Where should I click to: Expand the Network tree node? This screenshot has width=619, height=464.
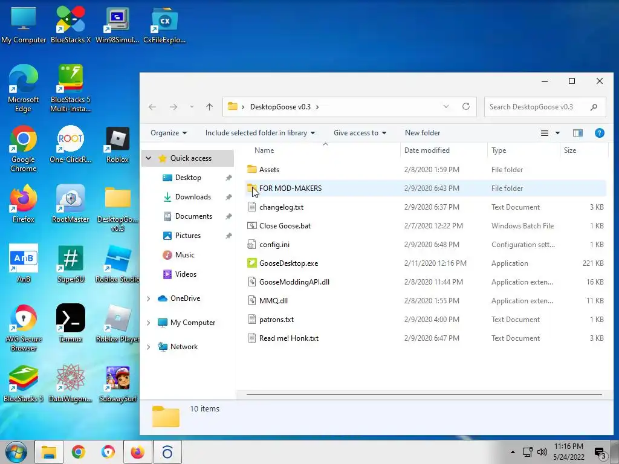click(x=149, y=347)
